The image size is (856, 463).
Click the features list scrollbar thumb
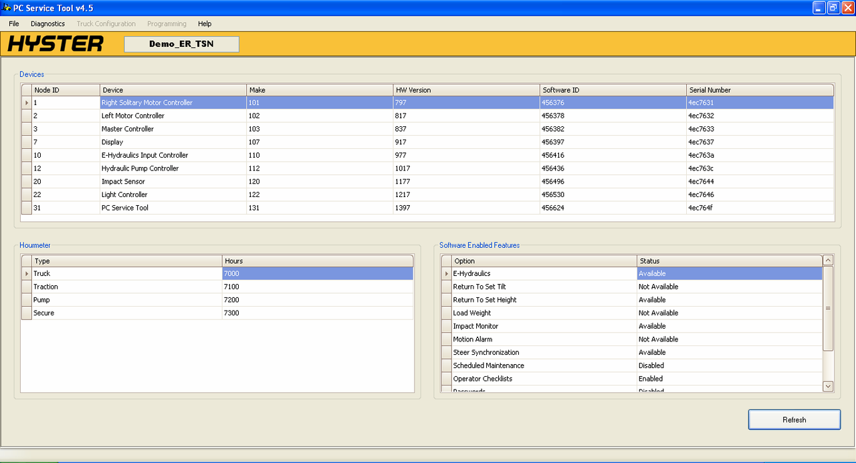coord(828,308)
